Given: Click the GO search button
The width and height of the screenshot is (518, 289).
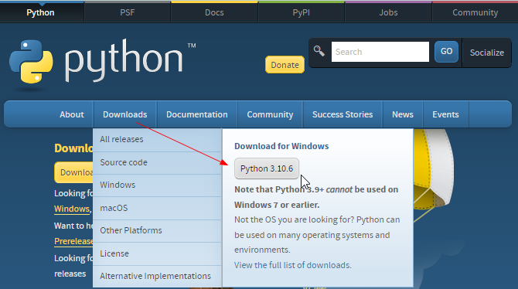Looking at the screenshot, I should click(446, 52).
